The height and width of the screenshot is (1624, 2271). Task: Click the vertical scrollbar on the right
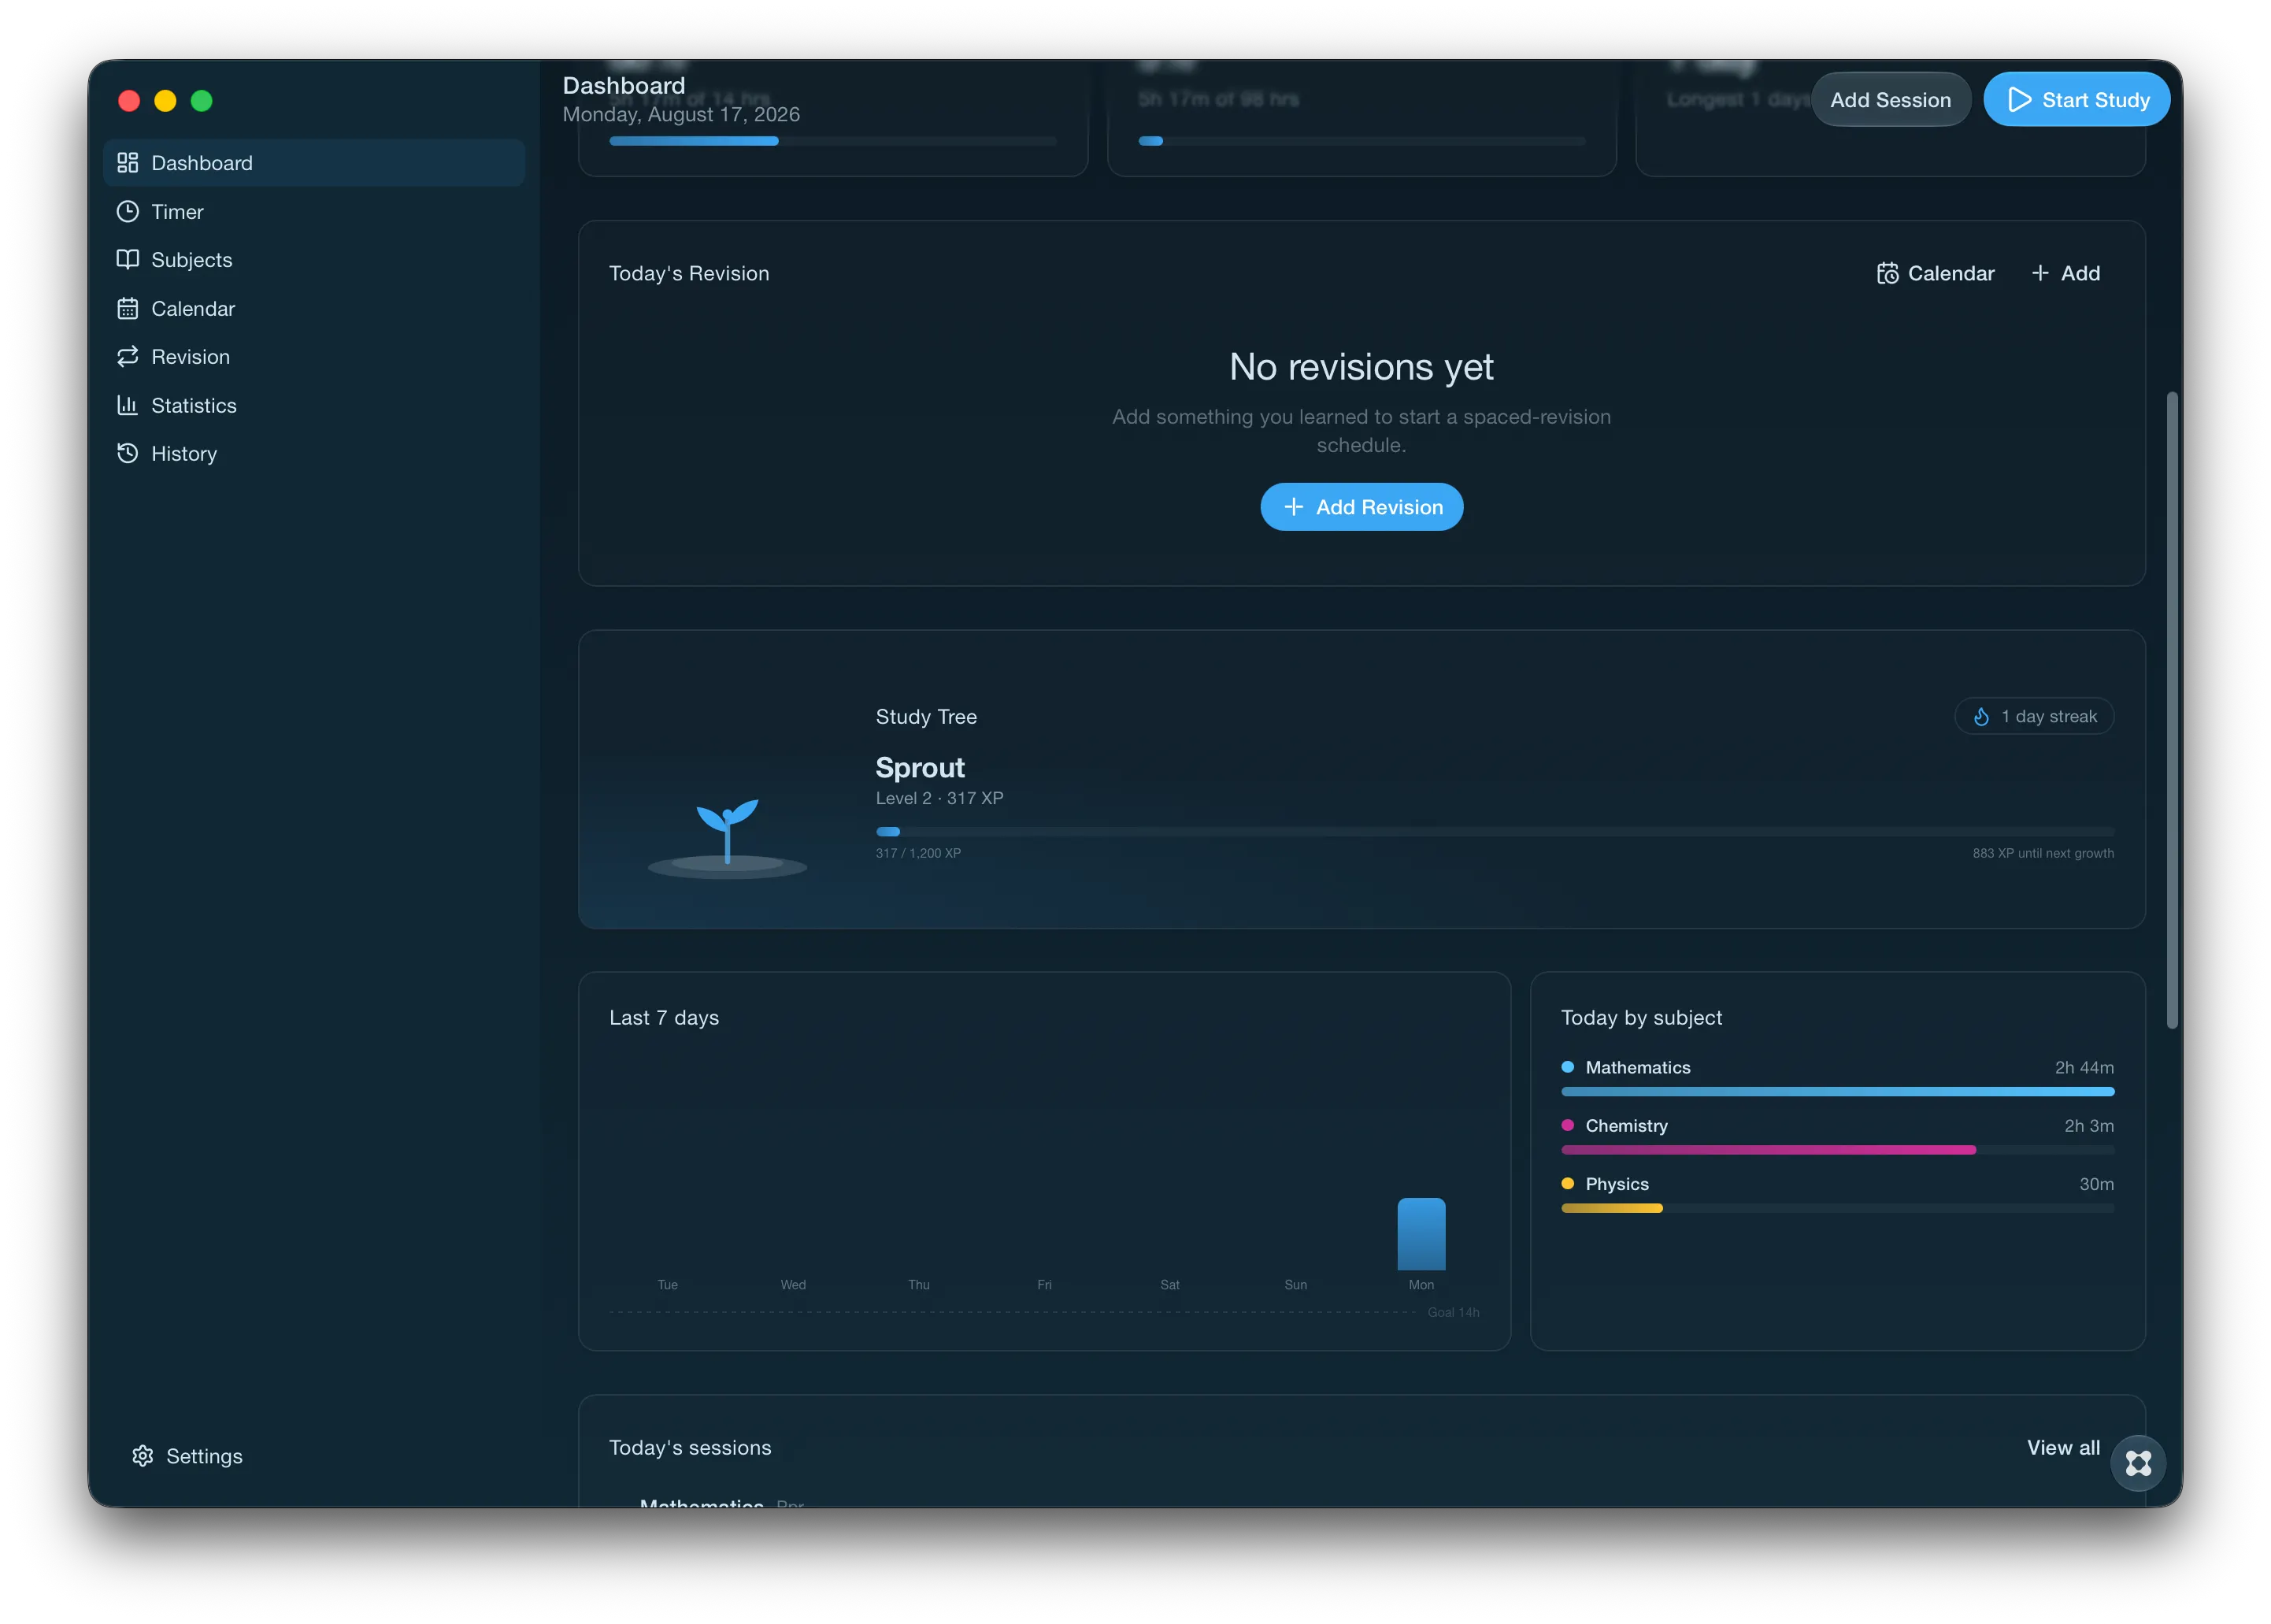click(x=2172, y=709)
